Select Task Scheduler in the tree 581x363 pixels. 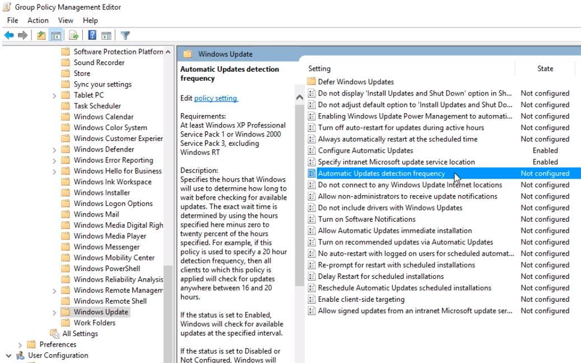97,106
